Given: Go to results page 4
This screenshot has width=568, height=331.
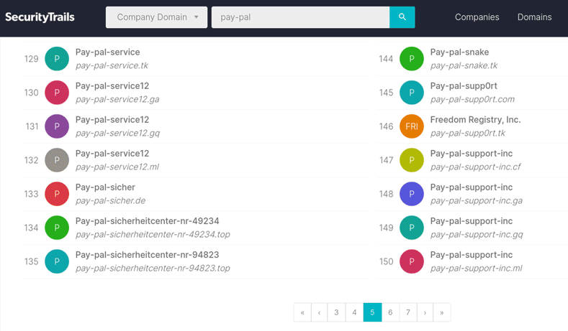Looking at the screenshot, I should click(x=354, y=312).
